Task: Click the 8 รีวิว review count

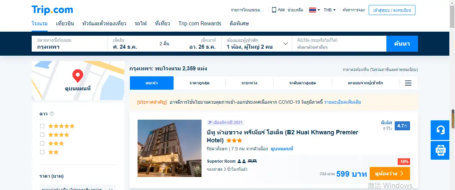Action: click(387, 128)
